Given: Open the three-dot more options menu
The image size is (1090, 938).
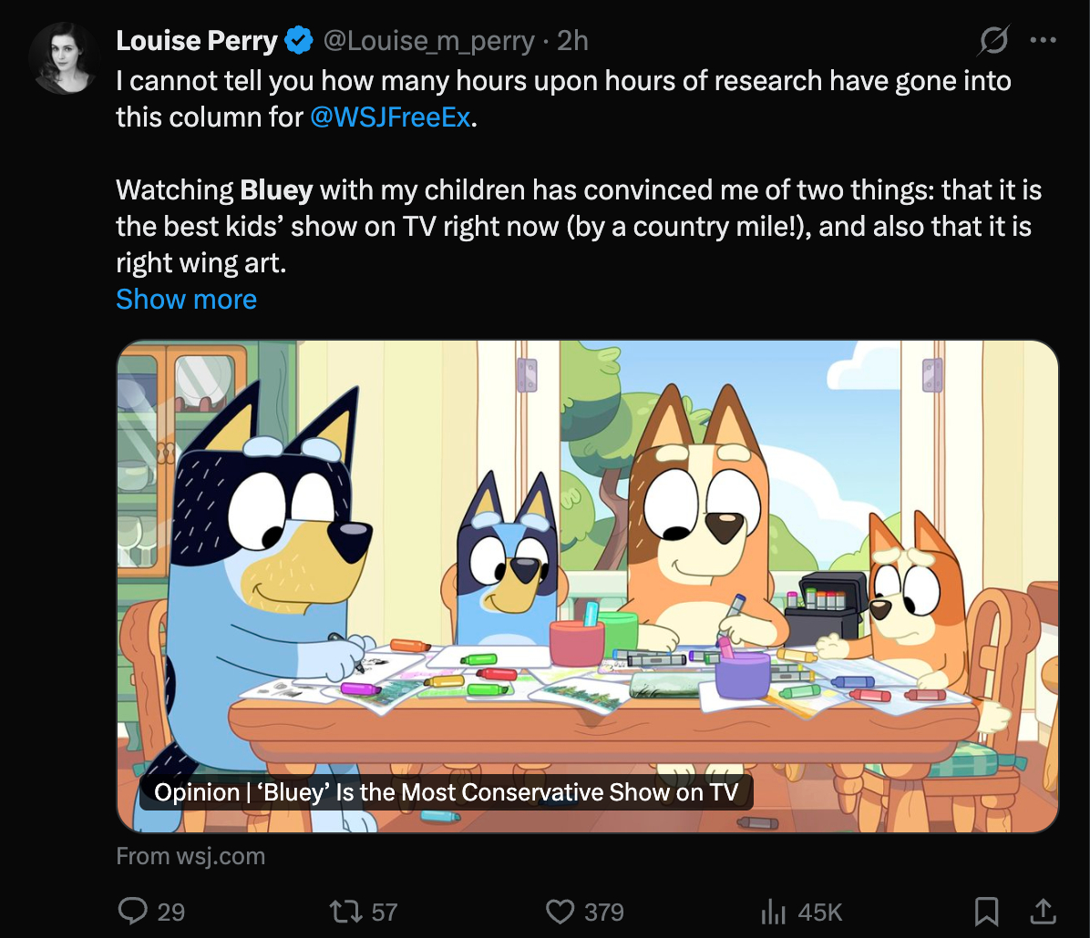Looking at the screenshot, I should (x=1043, y=40).
